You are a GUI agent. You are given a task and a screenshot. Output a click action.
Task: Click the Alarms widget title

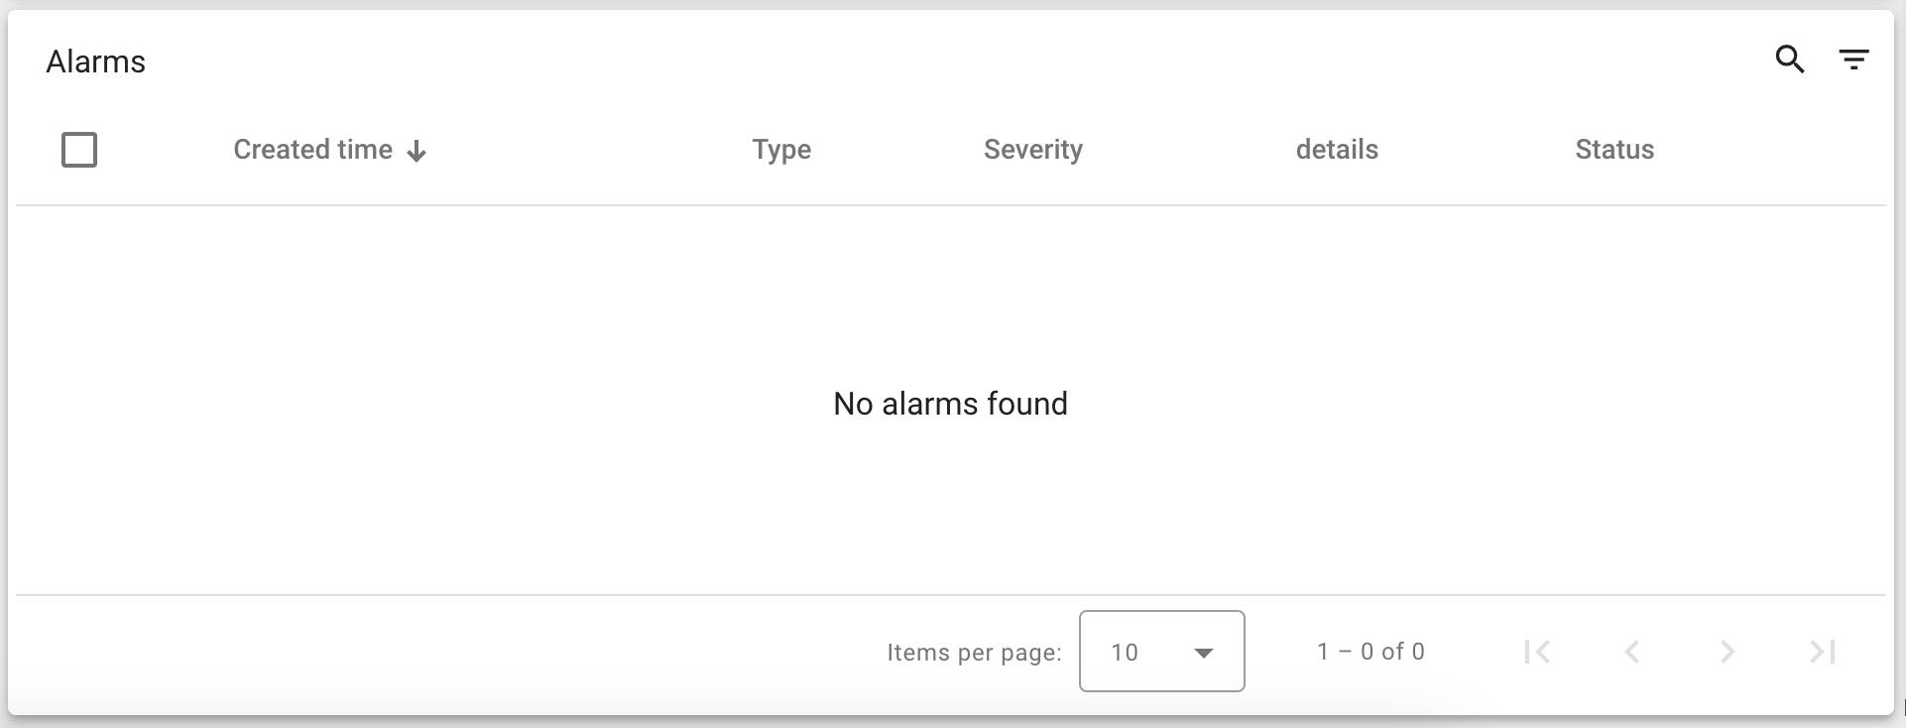[96, 61]
